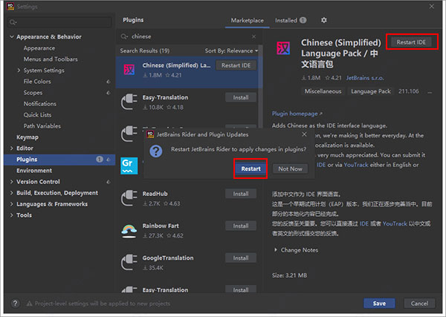Click the GoogleTranslation plugin icon
Viewport: 446px width, 317px height.
tap(129, 262)
